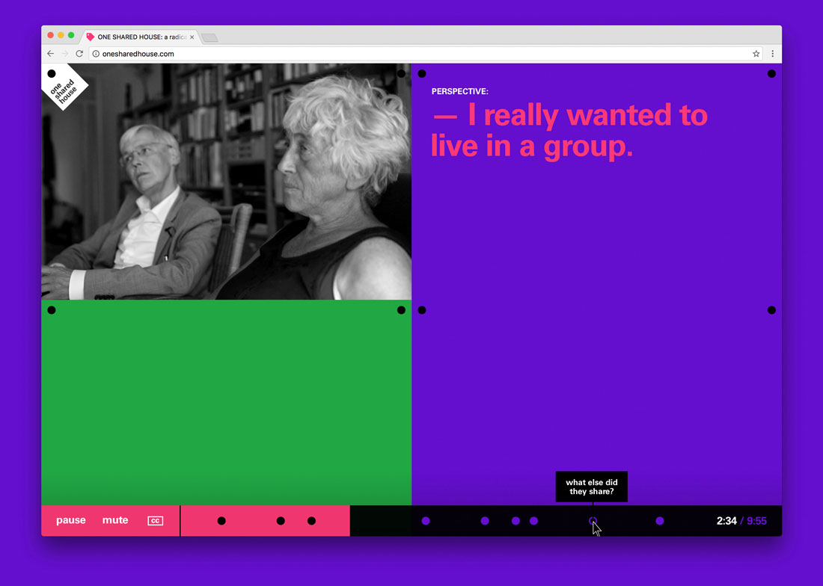The width and height of the screenshot is (823, 586).
Task: Open the Chrome three-dot menu
Action: point(772,54)
